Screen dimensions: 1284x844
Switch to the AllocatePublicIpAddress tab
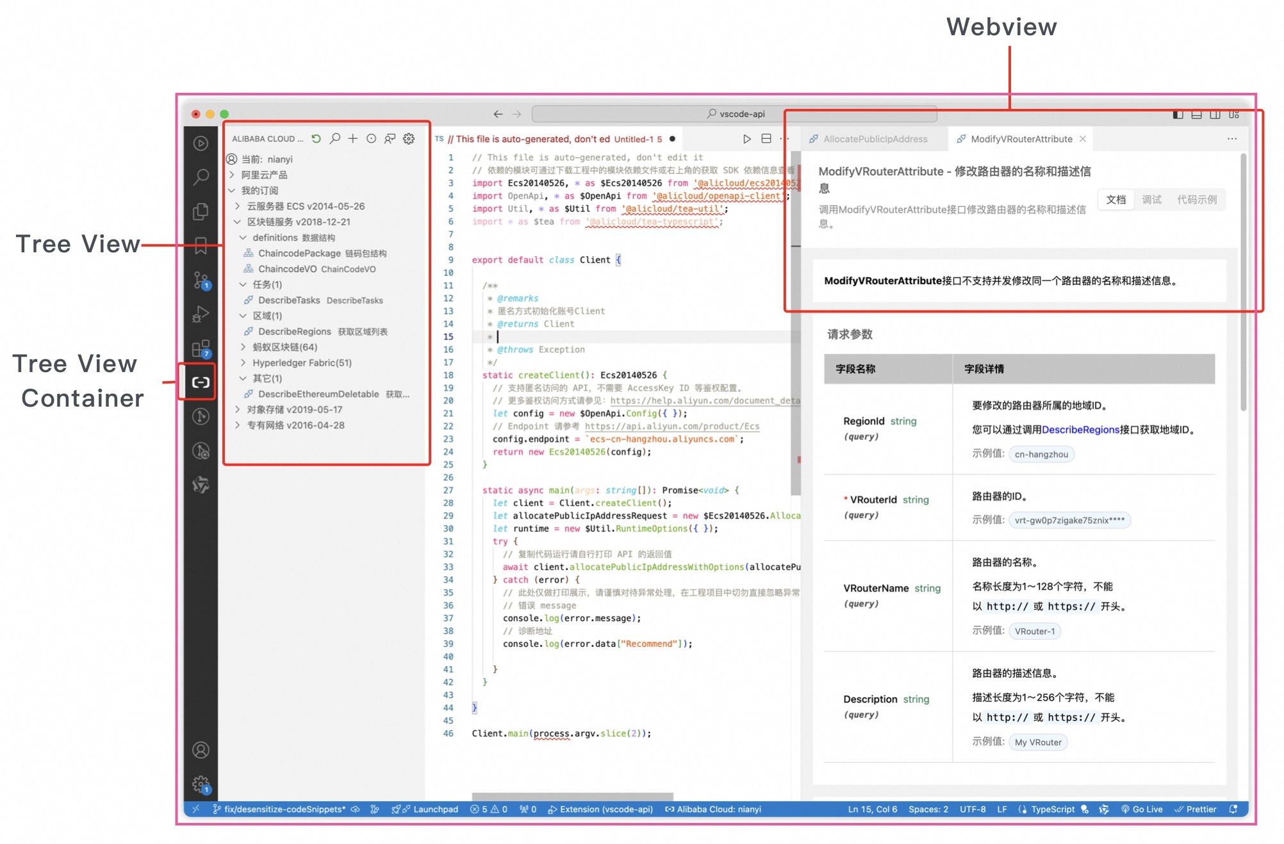(x=875, y=138)
